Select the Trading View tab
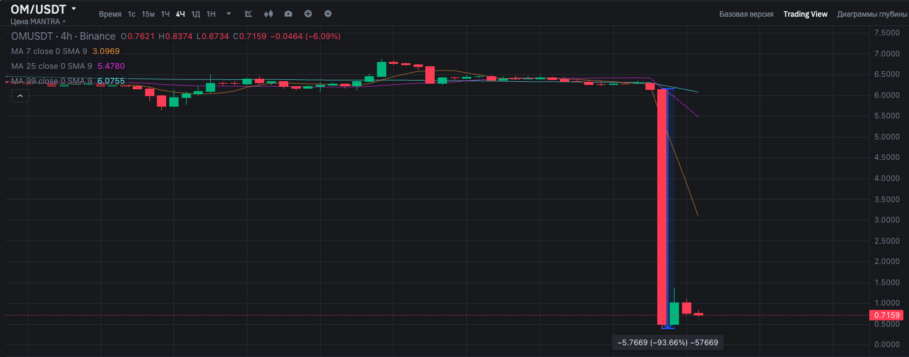Image resolution: width=909 pixels, height=357 pixels. tap(805, 14)
